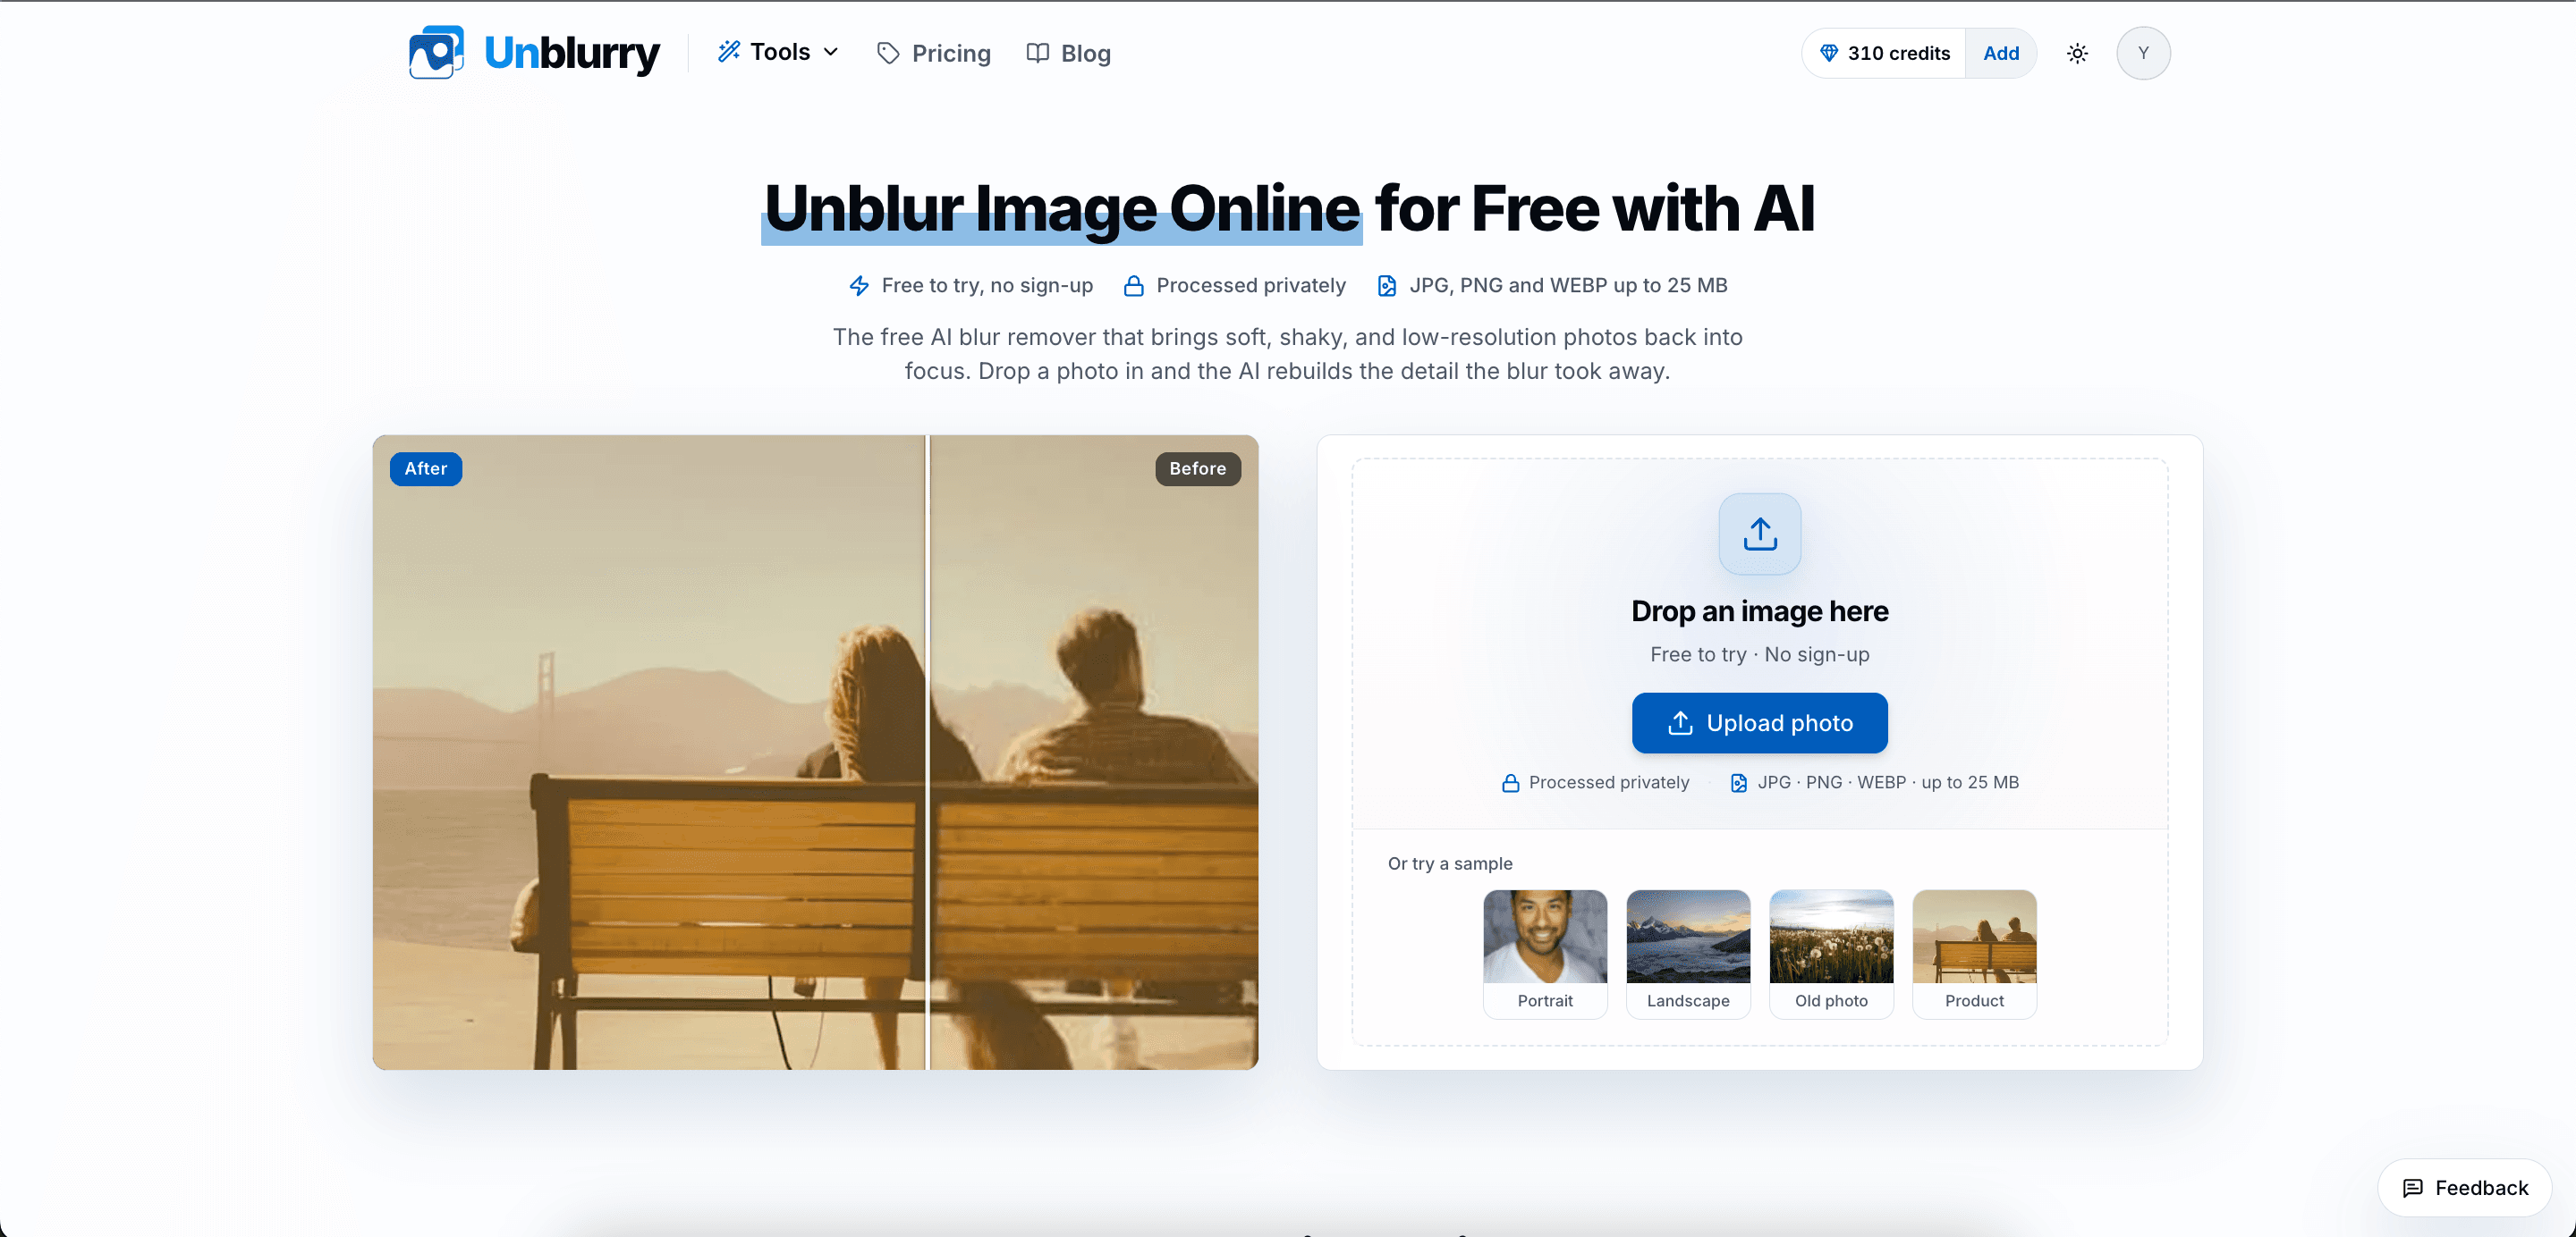Screen dimensions: 2576x1237
Task: Select the Landscape sample image
Action: pyautogui.click(x=1688, y=954)
